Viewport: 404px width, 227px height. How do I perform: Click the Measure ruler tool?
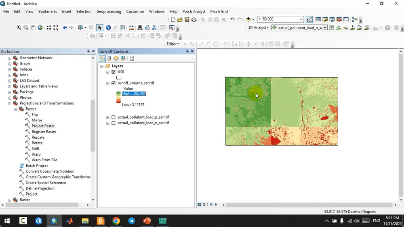[131, 28]
